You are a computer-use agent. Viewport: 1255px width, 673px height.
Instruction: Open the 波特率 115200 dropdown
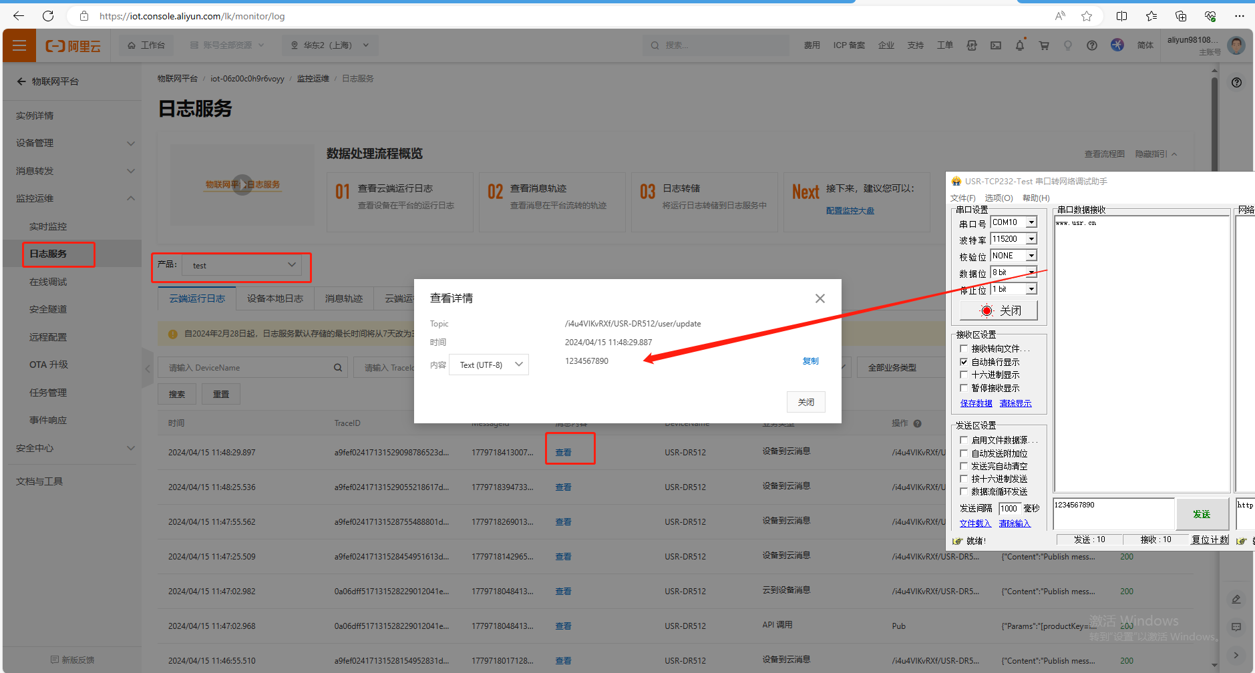pyautogui.click(x=1031, y=239)
